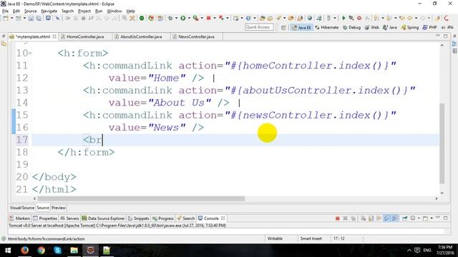Open the Markers view tab
Screen dimensions: 458x257
coord(19,218)
